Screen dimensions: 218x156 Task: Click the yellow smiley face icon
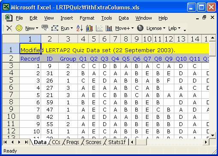tap(19, 28)
